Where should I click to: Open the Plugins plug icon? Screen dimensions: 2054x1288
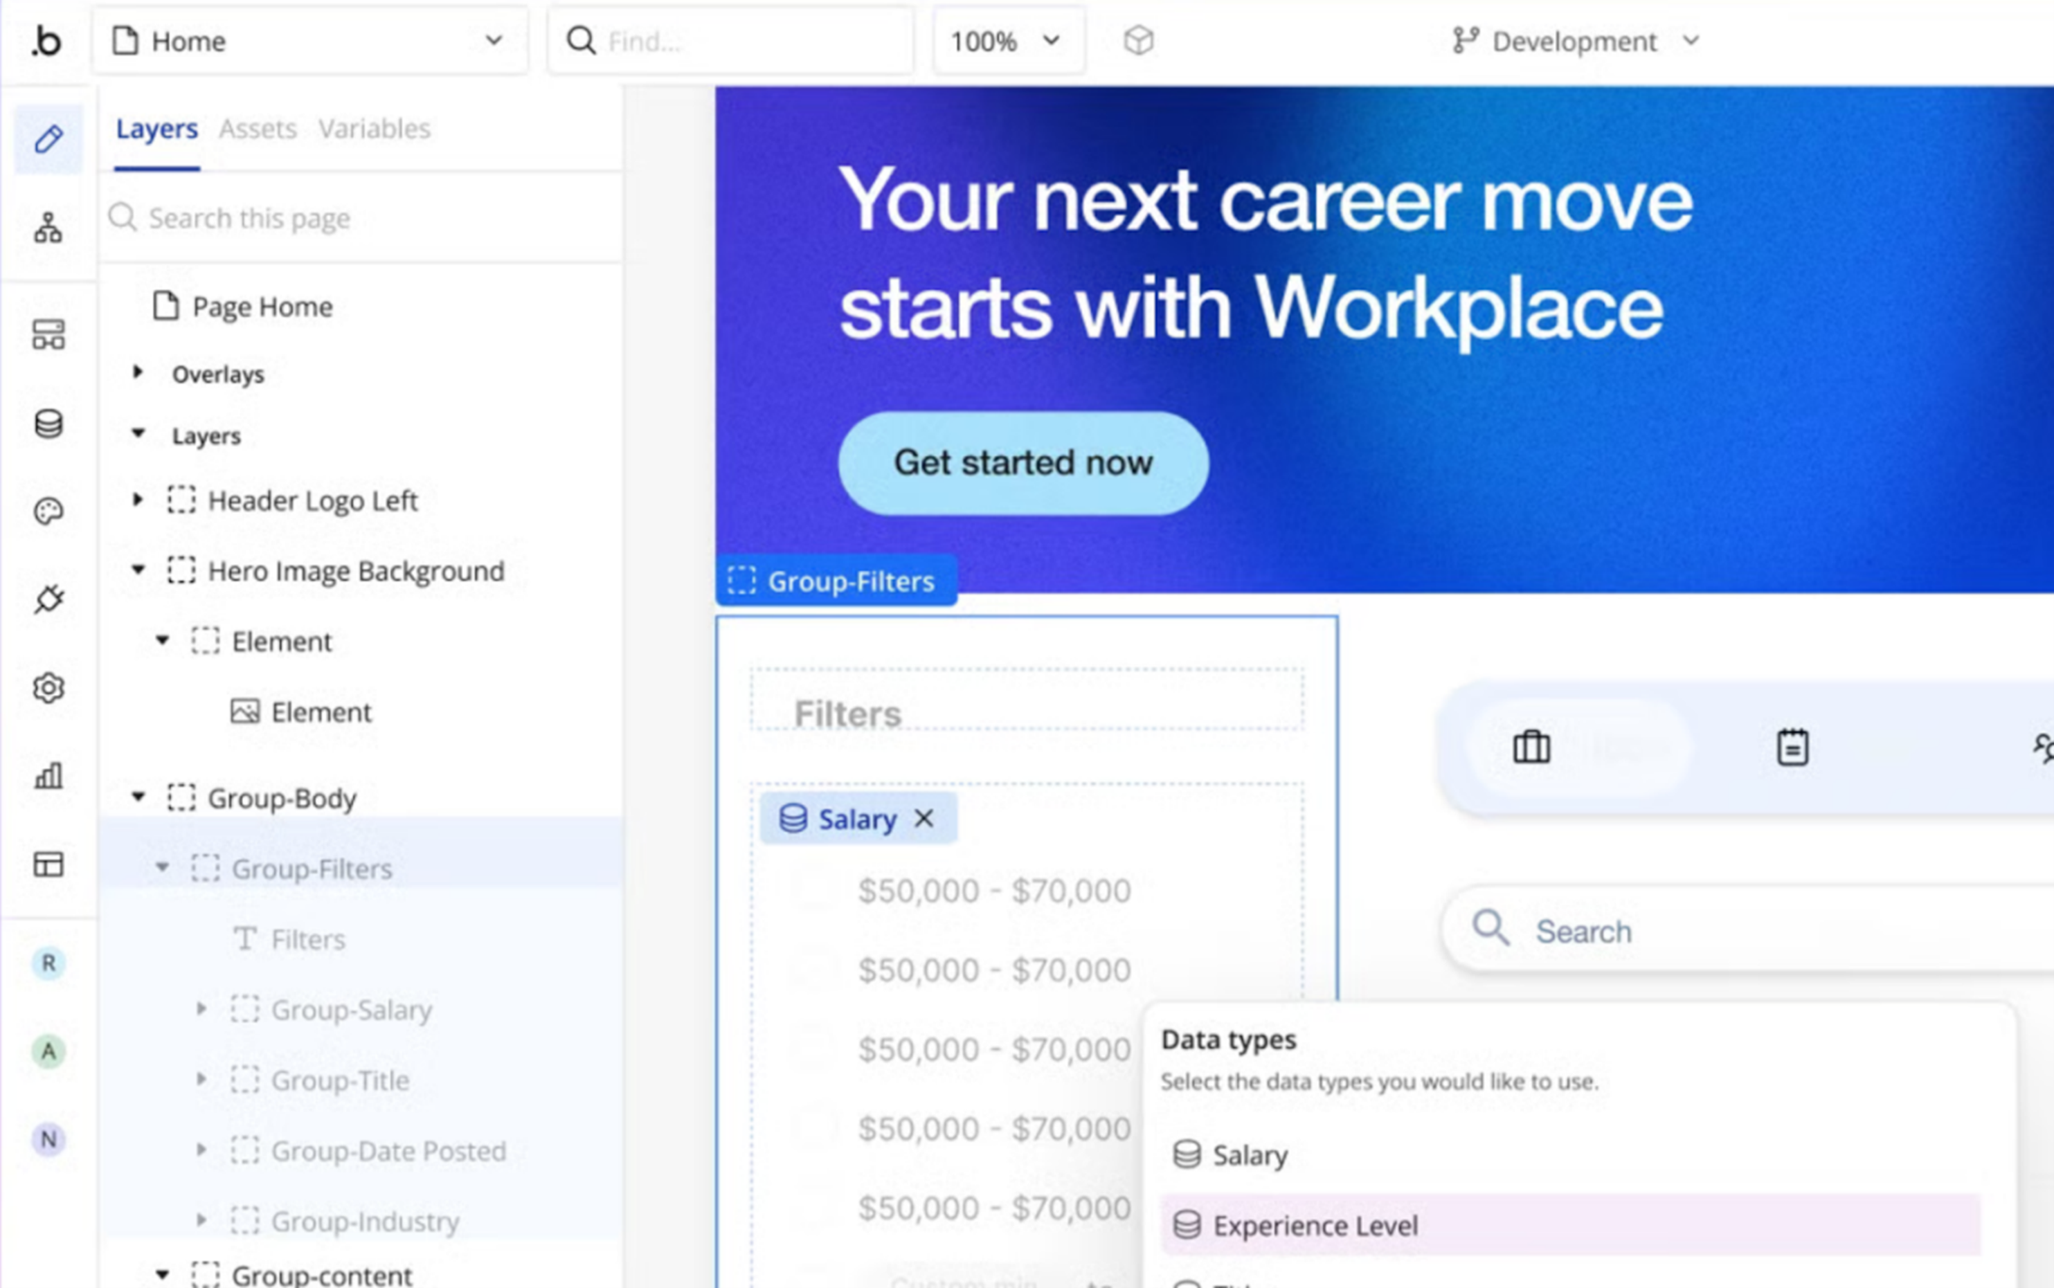pyautogui.click(x=48, y=599)
